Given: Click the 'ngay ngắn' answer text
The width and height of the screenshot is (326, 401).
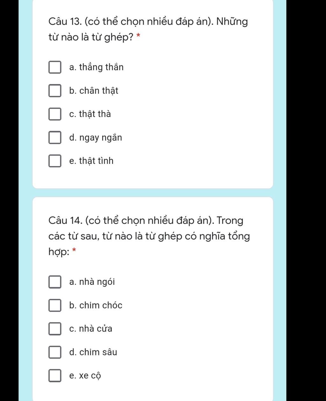Looking at the screenshot, I should pyautogui.click(x=101, y=138).
